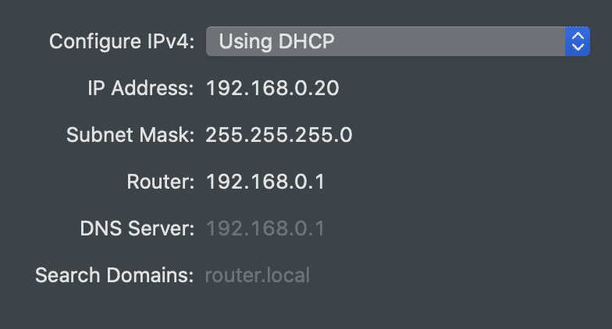Open the Configure IPv4 dropdown menu
Screen dimensions: 612x329
398,41
